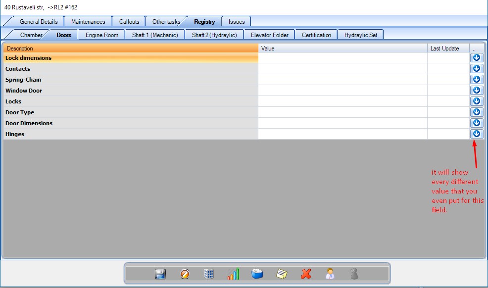Select the Hydraylic Set tab
Image resolution: width=488 pixels, height=288 pixels.
360,35
